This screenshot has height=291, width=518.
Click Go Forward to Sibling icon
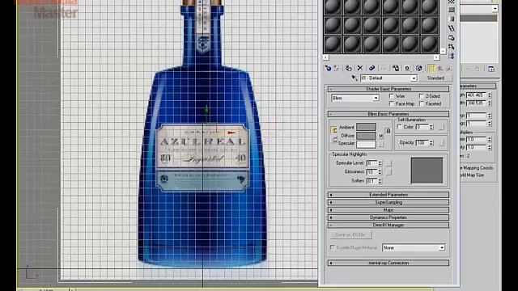[448, 68]
